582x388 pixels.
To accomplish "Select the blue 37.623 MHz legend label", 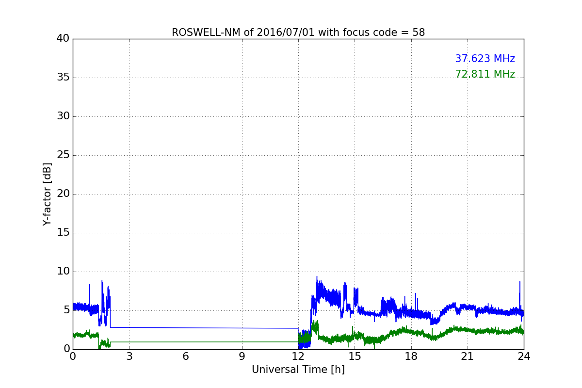I will pyautogui.click(x=485, y=59).
